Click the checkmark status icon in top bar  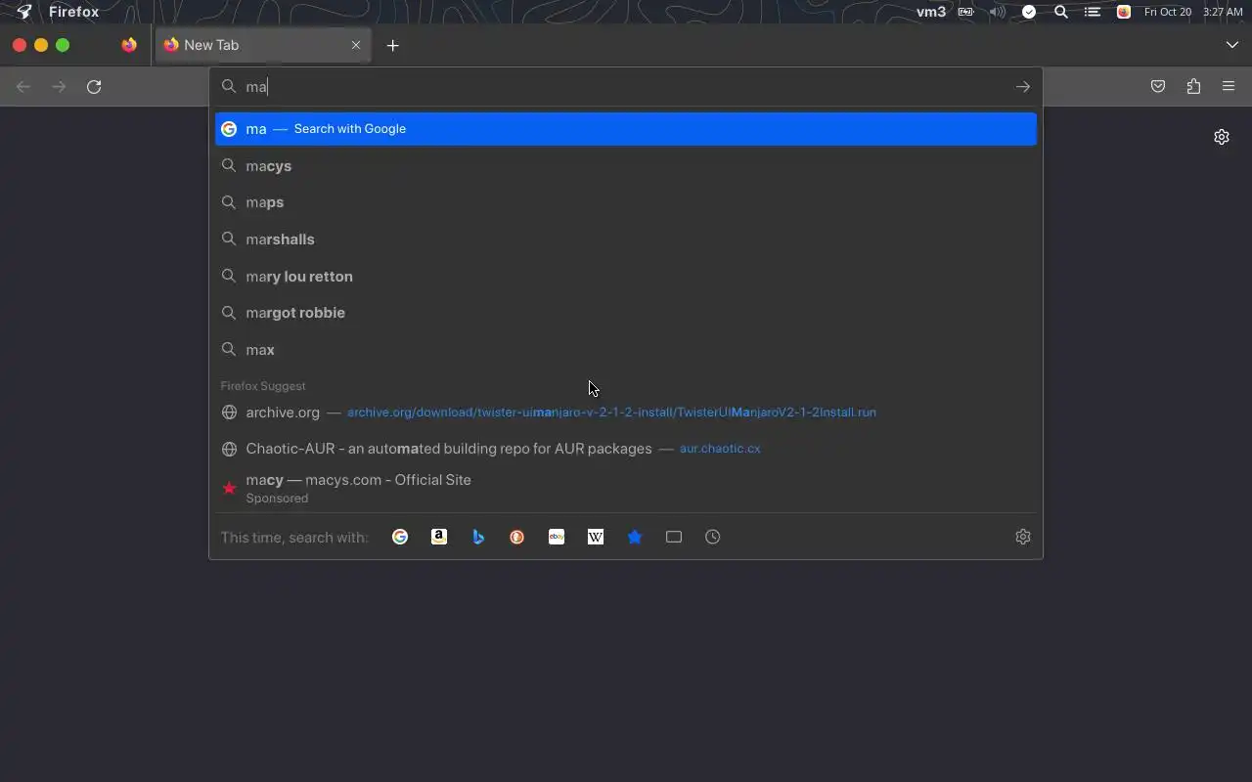(x=1029, y=12)
